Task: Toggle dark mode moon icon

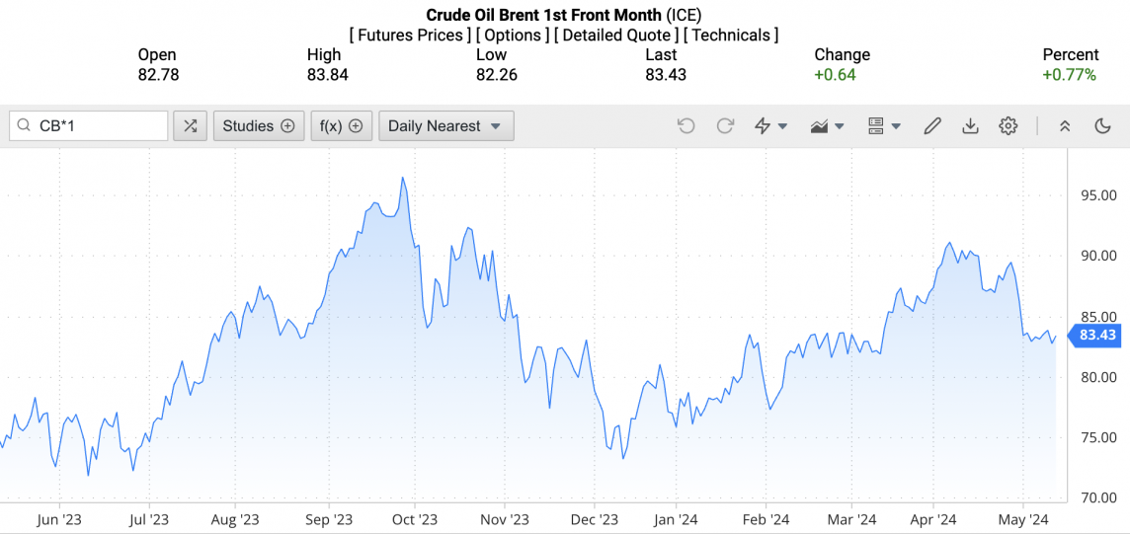Action: coord(1103,125)
